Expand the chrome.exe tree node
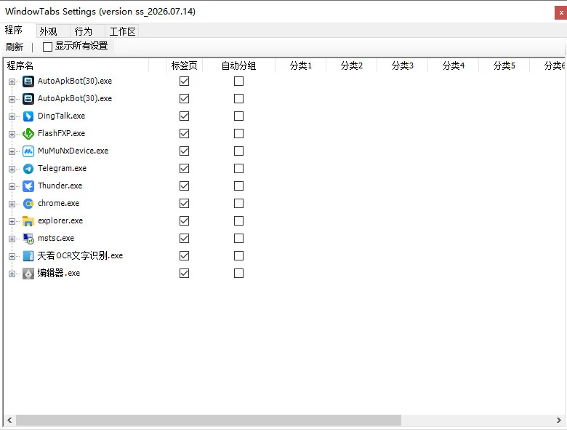Screen dimensions: 567x430 tap(12, 204)
